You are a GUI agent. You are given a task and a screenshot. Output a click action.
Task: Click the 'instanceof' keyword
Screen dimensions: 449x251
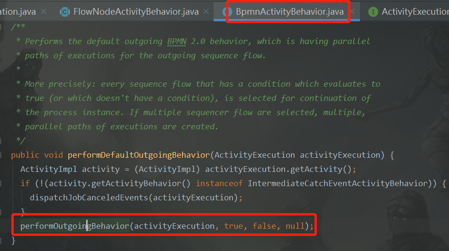219,183
